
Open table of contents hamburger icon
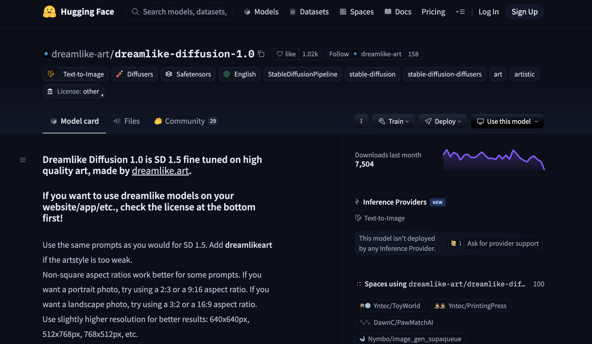23,160
